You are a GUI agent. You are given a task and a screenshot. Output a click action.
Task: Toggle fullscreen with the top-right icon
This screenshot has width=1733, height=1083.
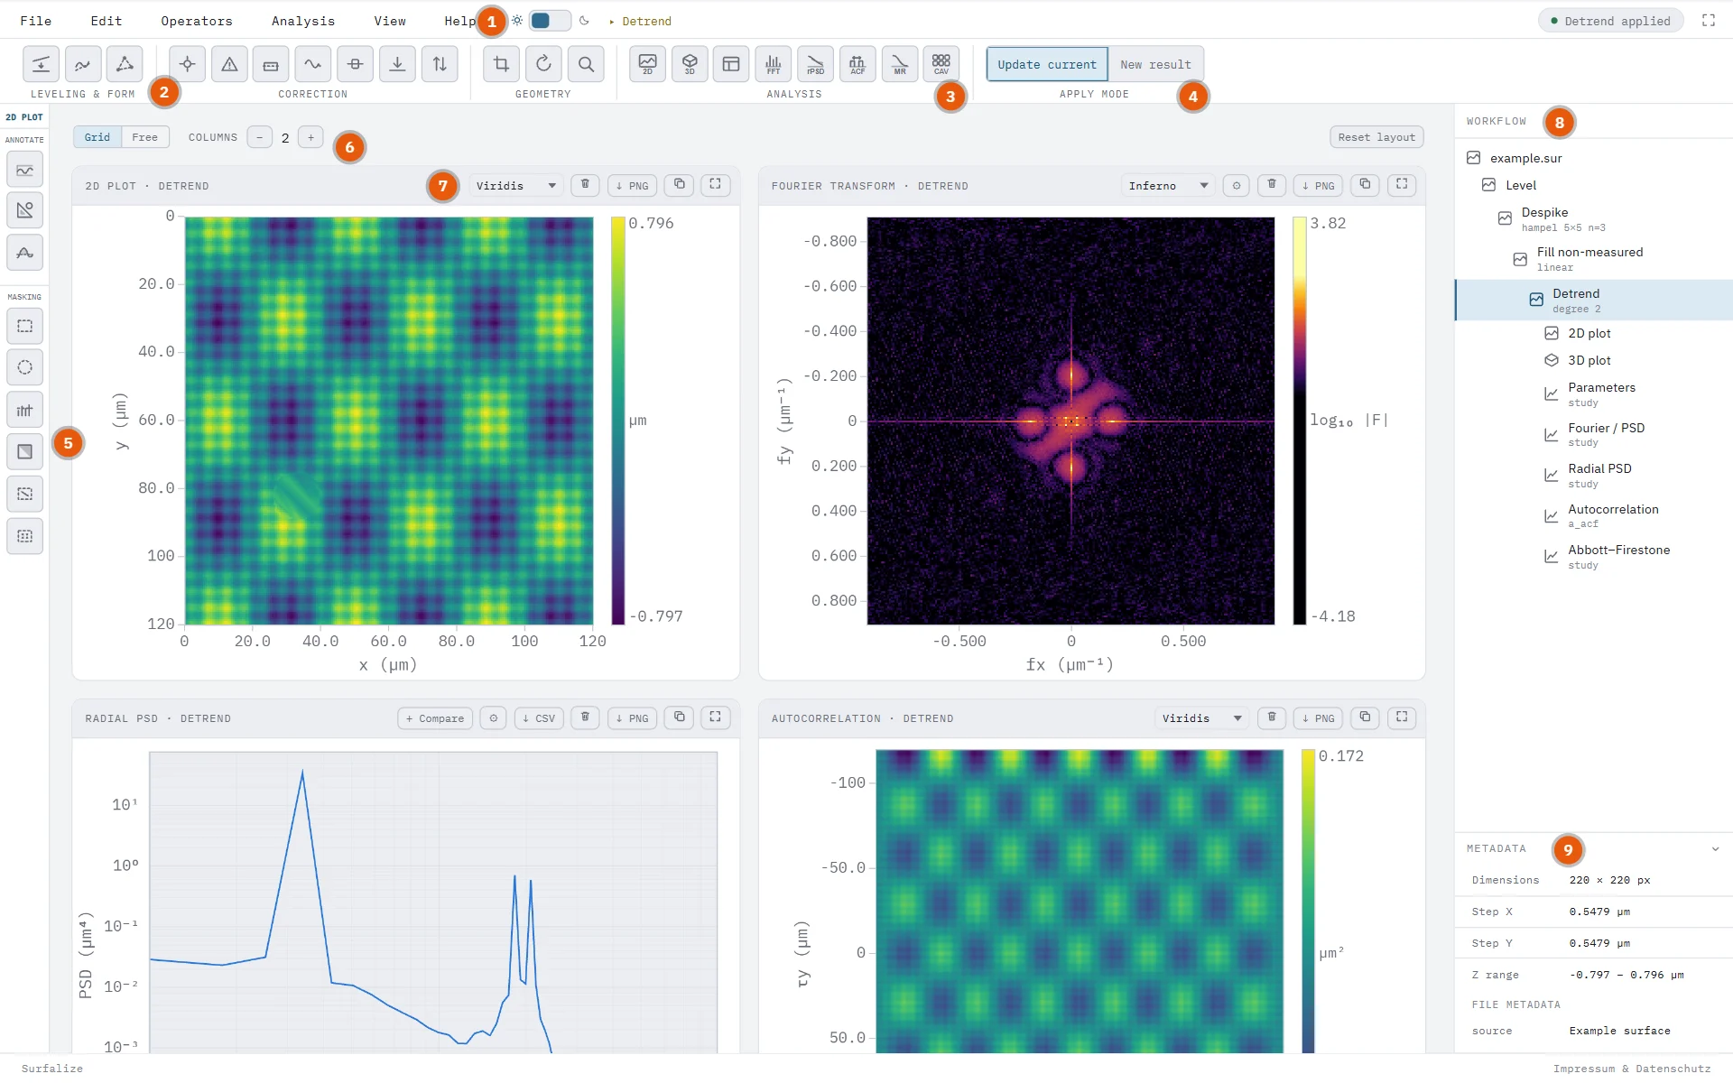click(1709, 21)
